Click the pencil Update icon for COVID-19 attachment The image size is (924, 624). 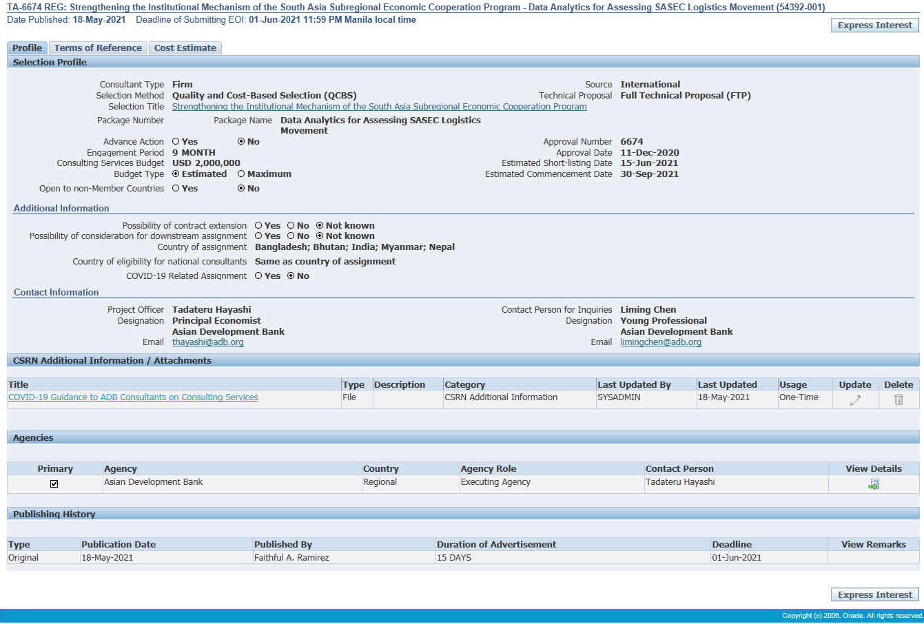click(x=855, y=399)
